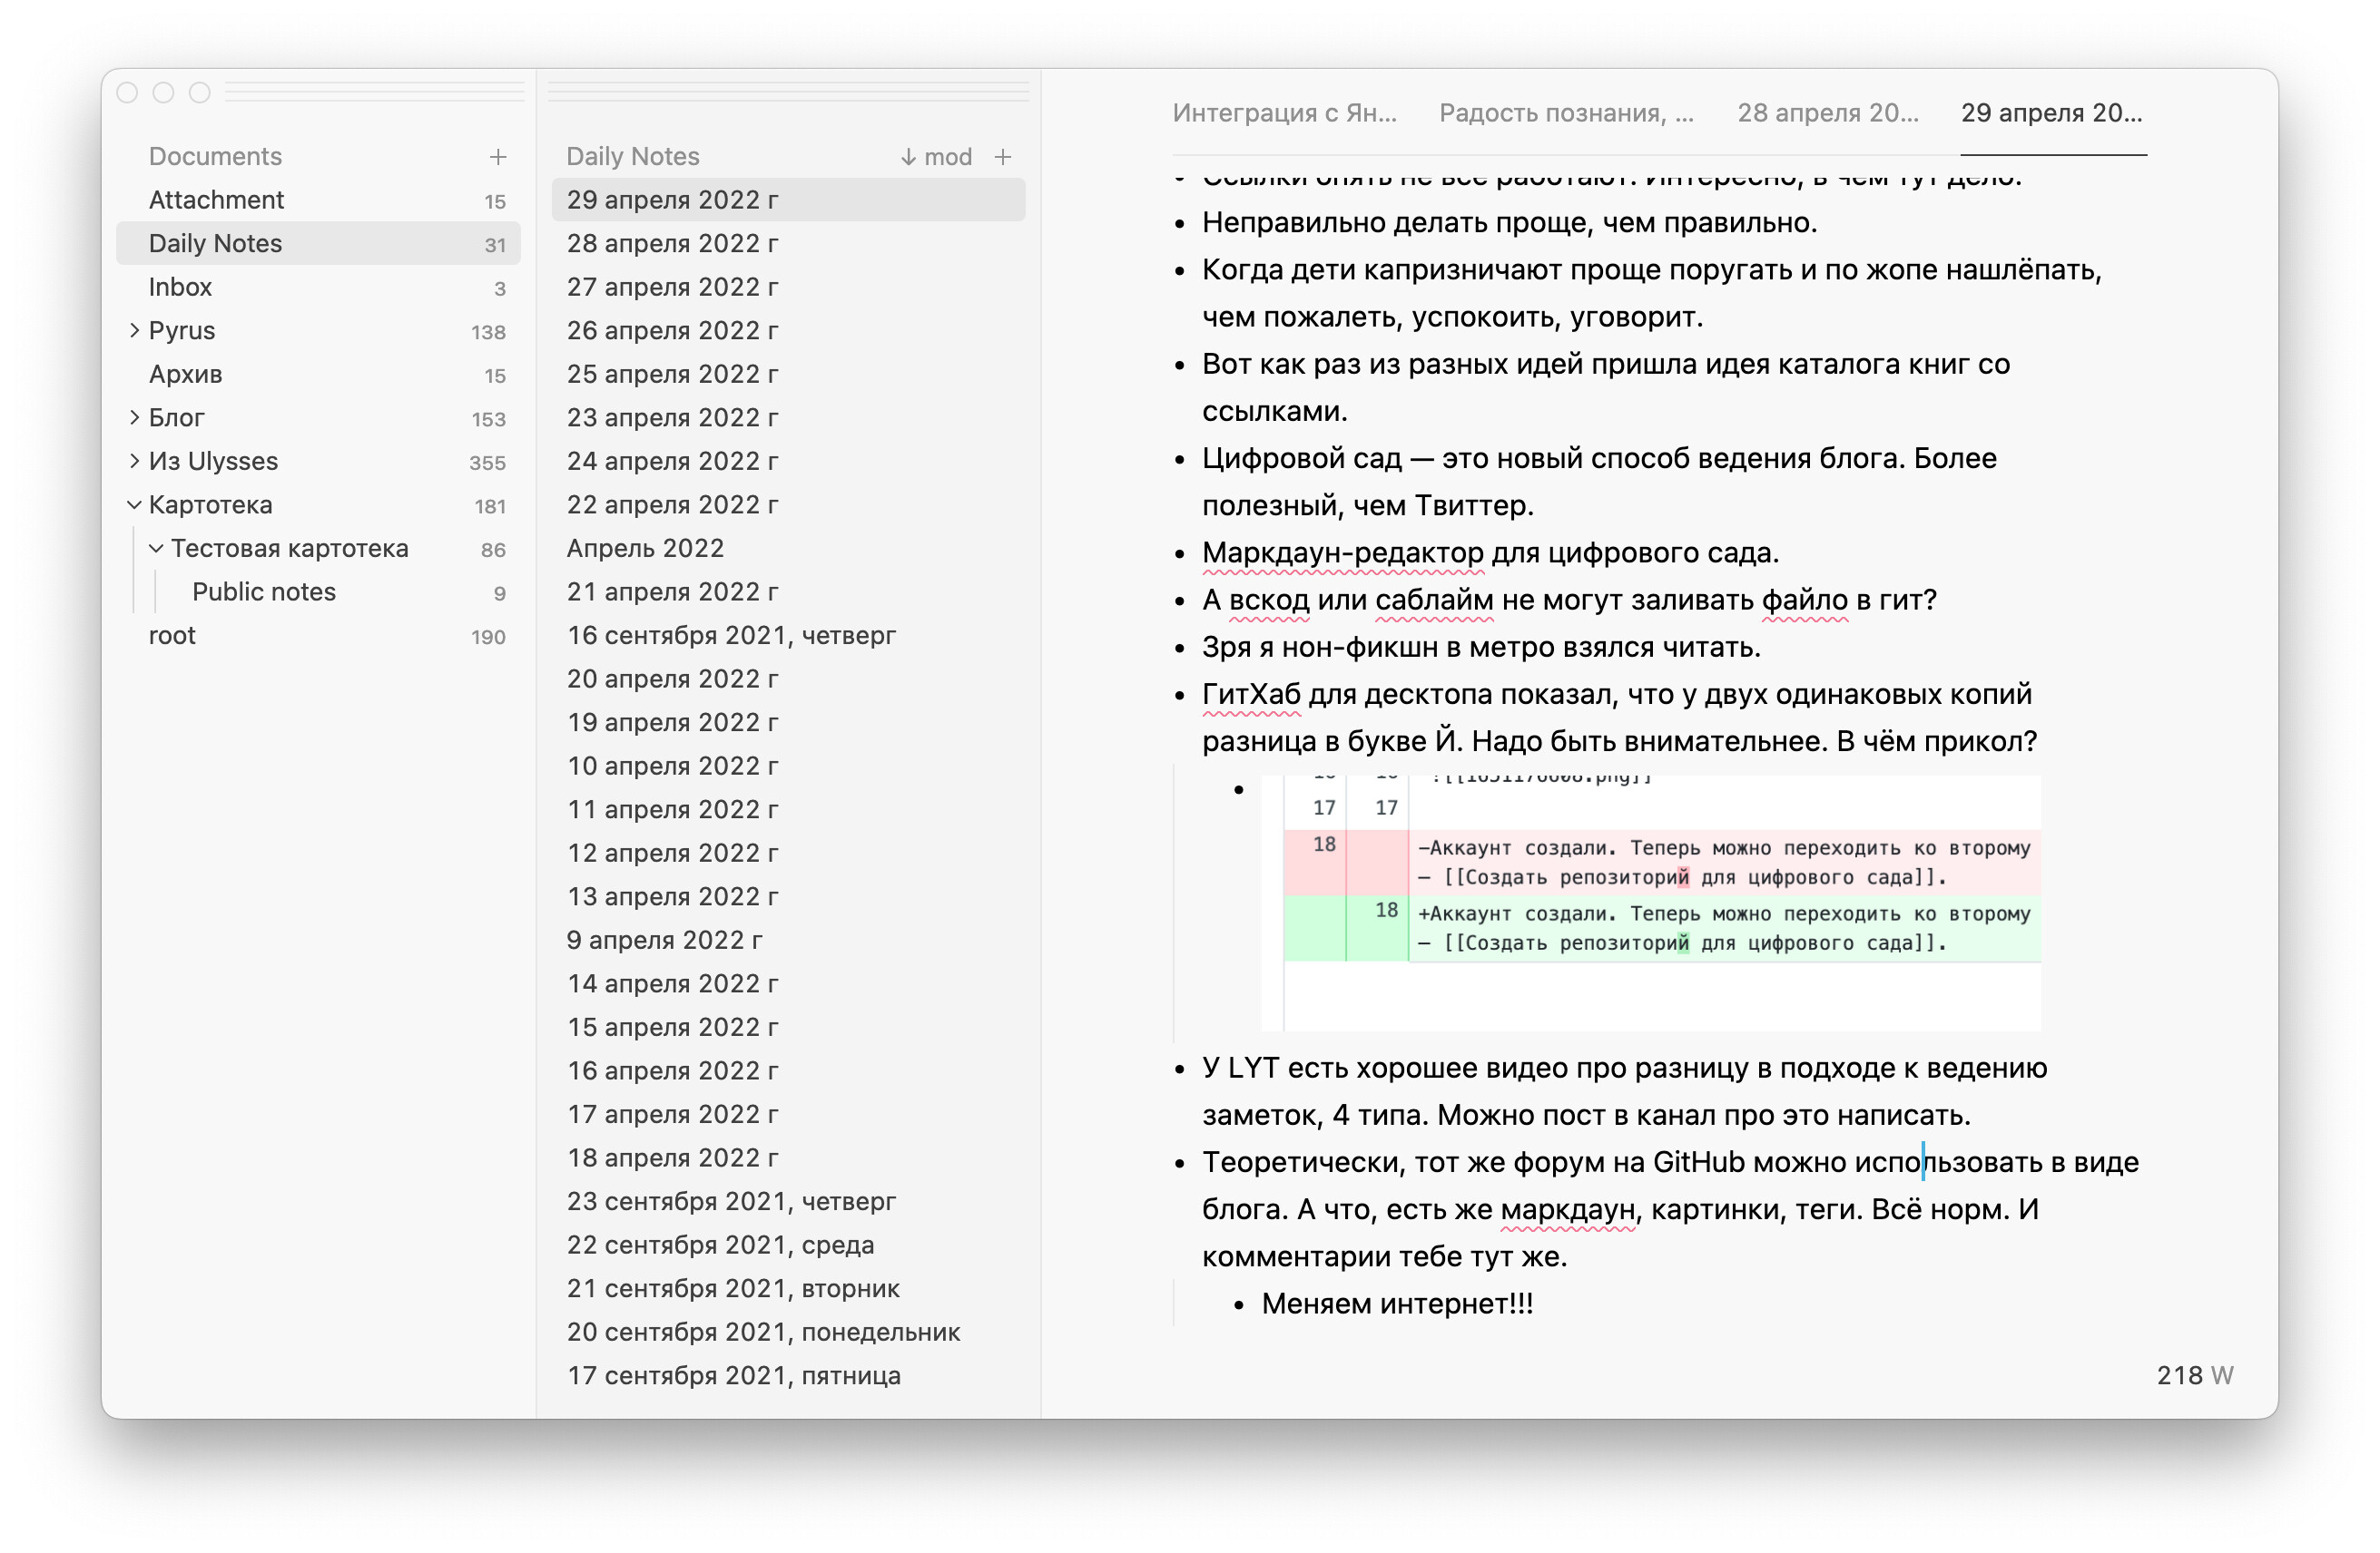This screenshot has height=1553, width=2380.
Task: Select the Public notes folder
Action: (x=264, y=591)
